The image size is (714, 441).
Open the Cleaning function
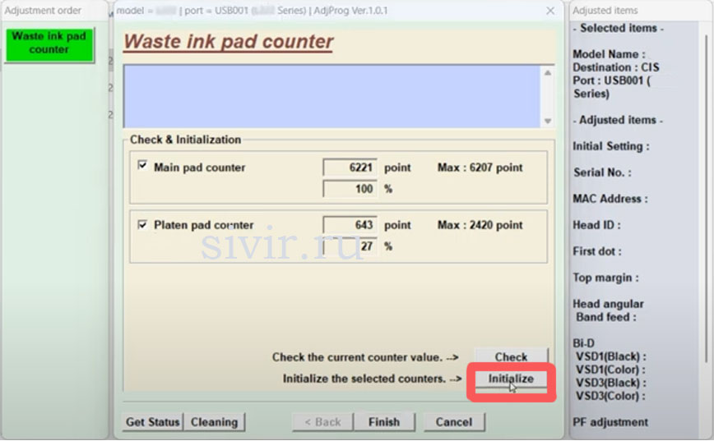[214, 422]
